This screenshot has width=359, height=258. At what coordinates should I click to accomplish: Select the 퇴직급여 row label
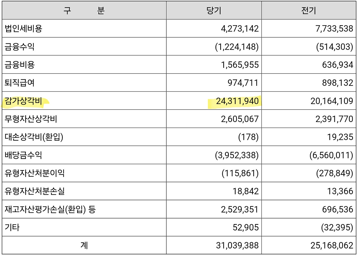[x=20, y=83]
